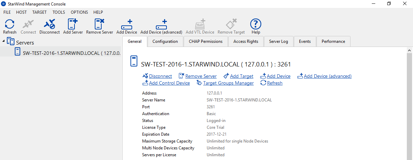The width and height of the screenshot is (413, 160).
Task: Switch to the Configuration tab
Action: click(165, 41)
